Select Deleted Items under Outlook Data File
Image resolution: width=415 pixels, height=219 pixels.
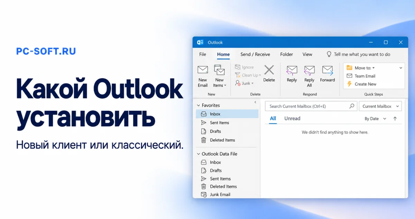click(227, 186)
